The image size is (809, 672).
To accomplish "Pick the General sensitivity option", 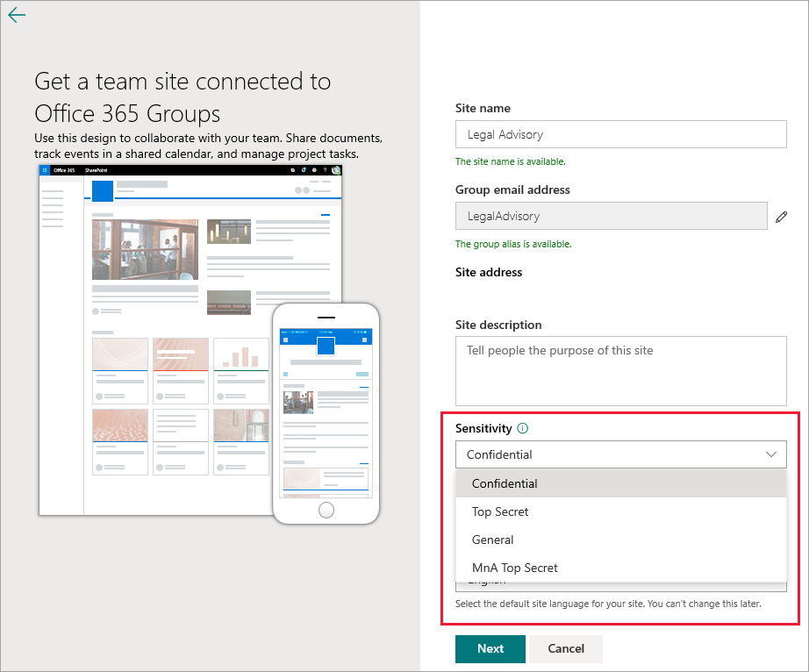I will 620,540.
